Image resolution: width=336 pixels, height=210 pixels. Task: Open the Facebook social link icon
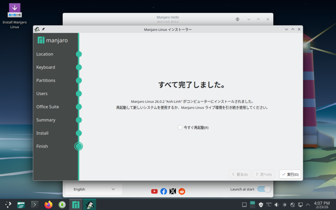163,191
